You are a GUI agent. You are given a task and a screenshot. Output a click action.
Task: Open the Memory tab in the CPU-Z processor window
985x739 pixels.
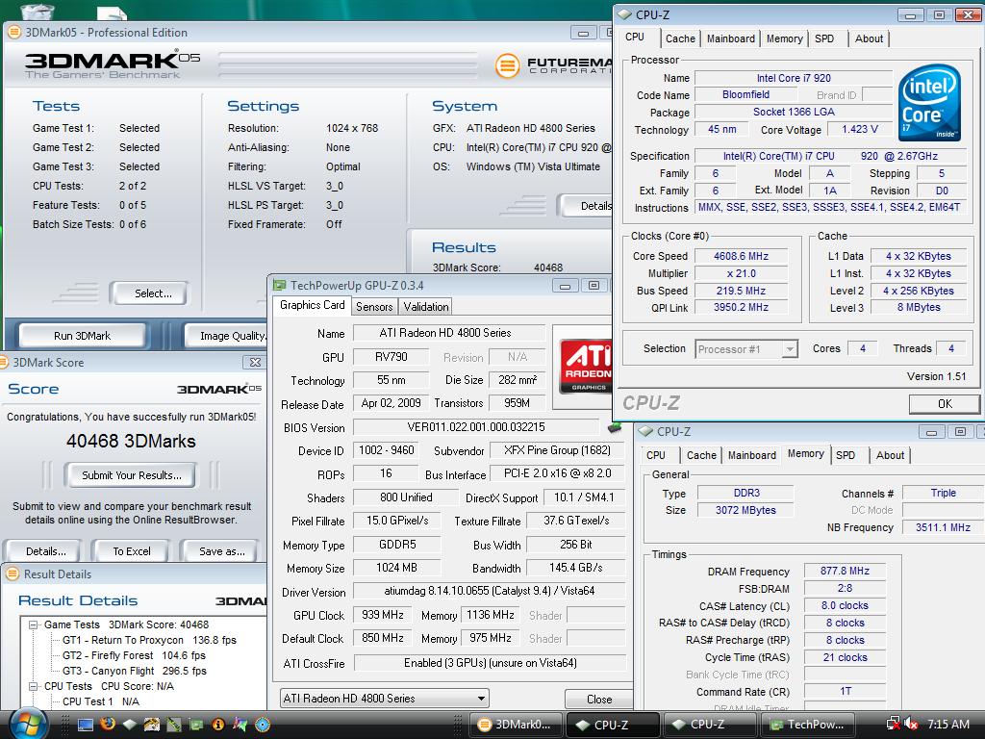784,38
